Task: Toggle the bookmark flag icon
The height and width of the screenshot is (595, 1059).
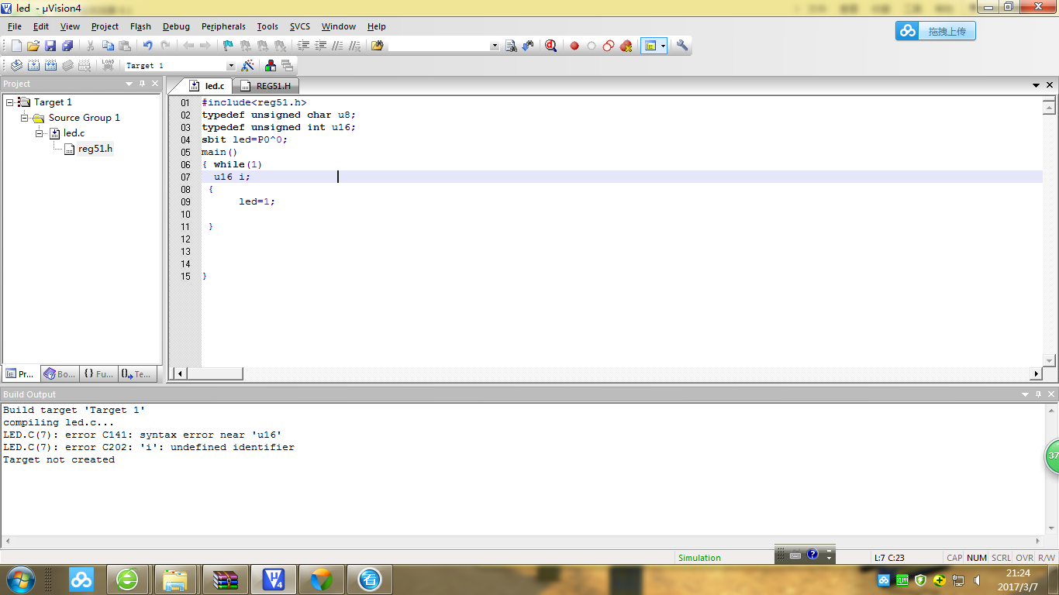Action: click(x=228, y=46)
